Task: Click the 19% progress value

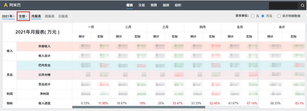Action: (142, 103)
